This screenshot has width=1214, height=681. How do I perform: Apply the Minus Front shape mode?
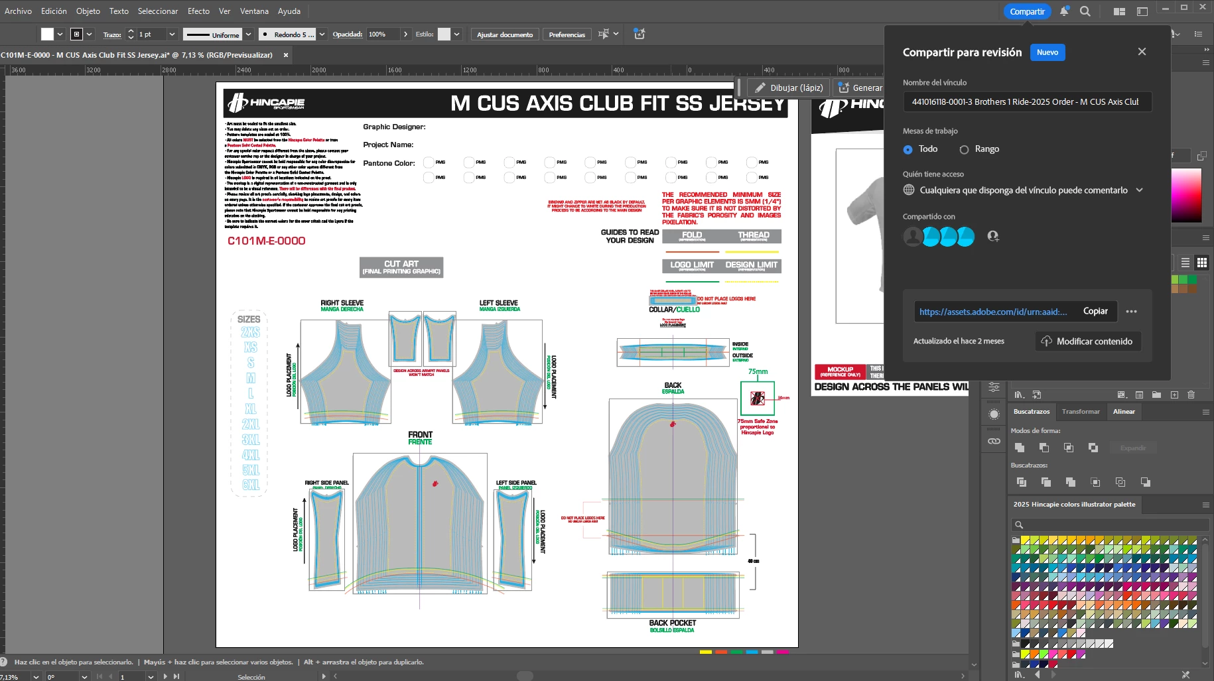tap(1044, 448)
